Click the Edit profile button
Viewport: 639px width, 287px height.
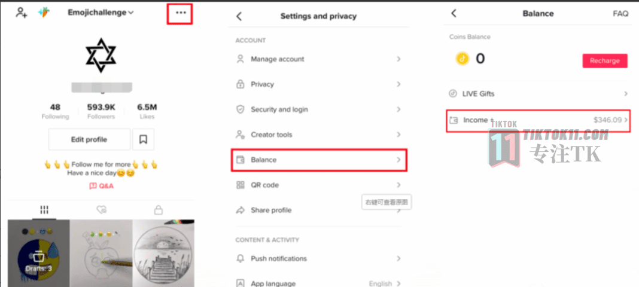pos(89,140)
